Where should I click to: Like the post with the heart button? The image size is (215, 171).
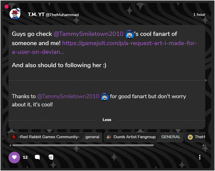[14, 157]
